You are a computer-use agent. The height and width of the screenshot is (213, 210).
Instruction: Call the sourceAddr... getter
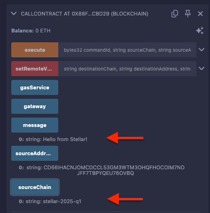tap(35, 153)
